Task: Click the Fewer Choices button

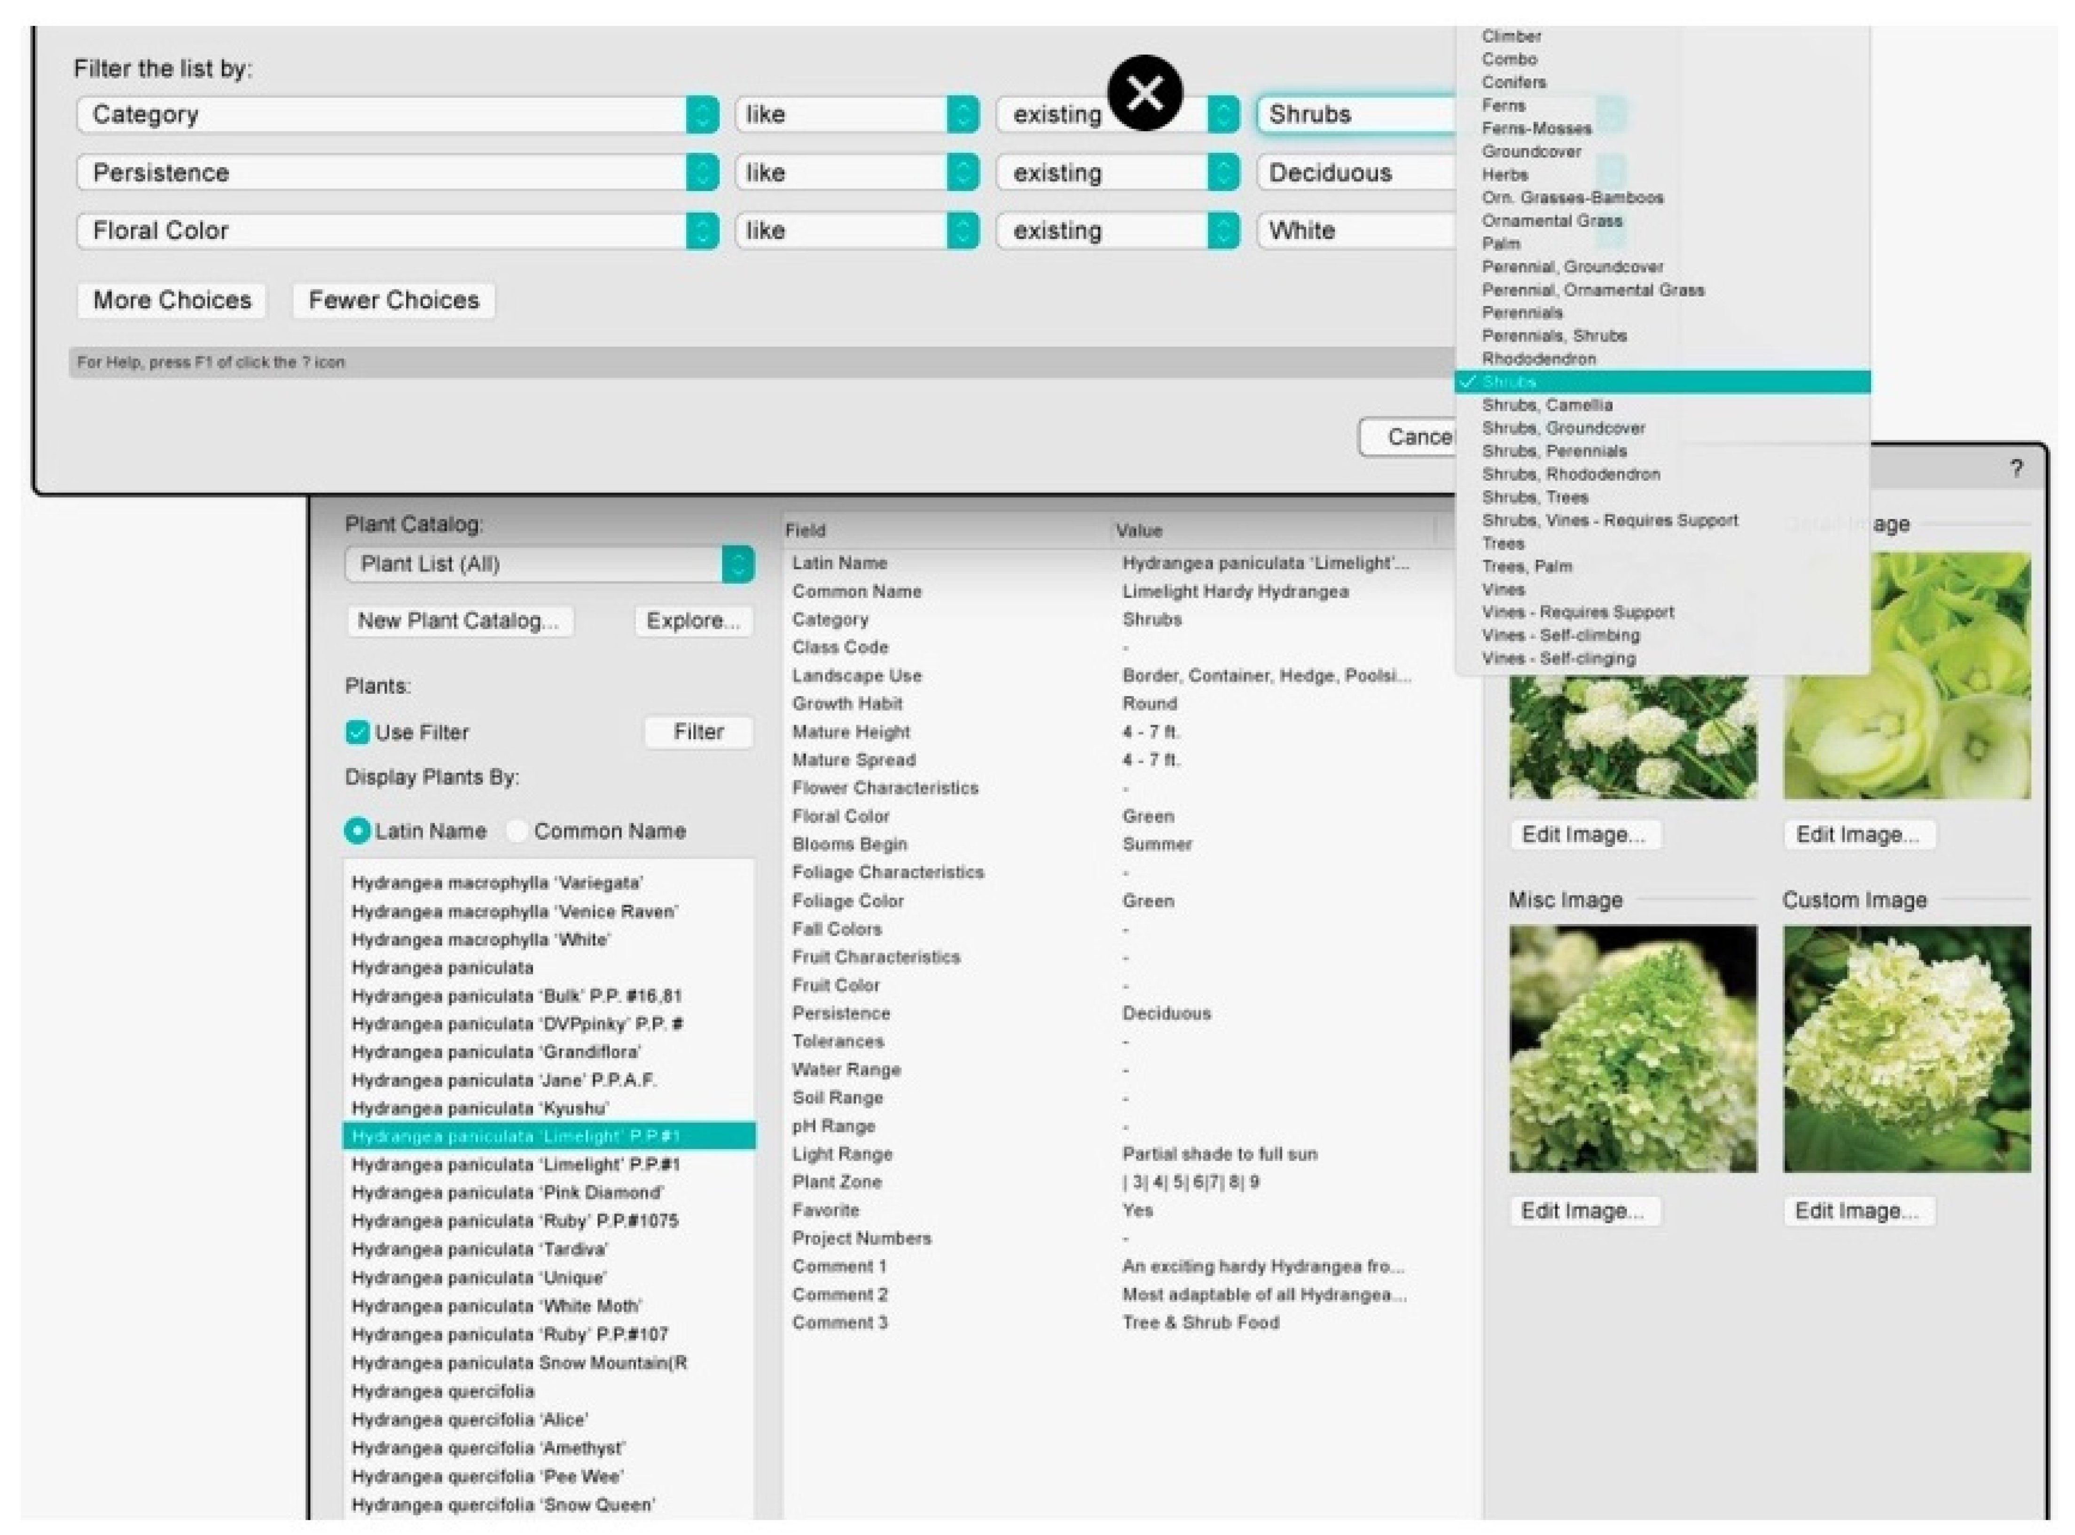Action: [394, 300]
